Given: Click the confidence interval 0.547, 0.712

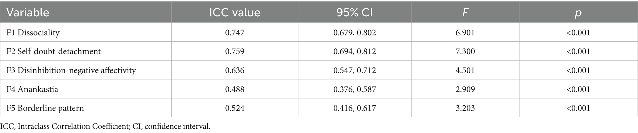Looking at the screenshot, I should pyautogui.click(x=354, y=71).
